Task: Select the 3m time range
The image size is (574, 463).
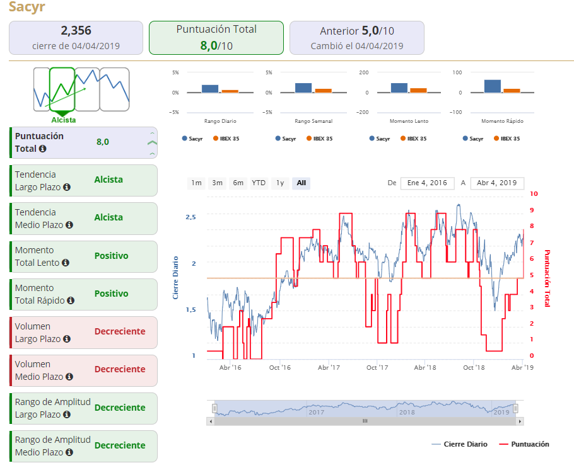Action: coord(218,183)
